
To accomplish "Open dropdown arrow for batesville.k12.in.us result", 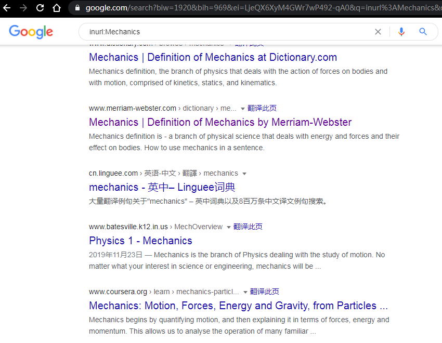I will tap(228, 227).
